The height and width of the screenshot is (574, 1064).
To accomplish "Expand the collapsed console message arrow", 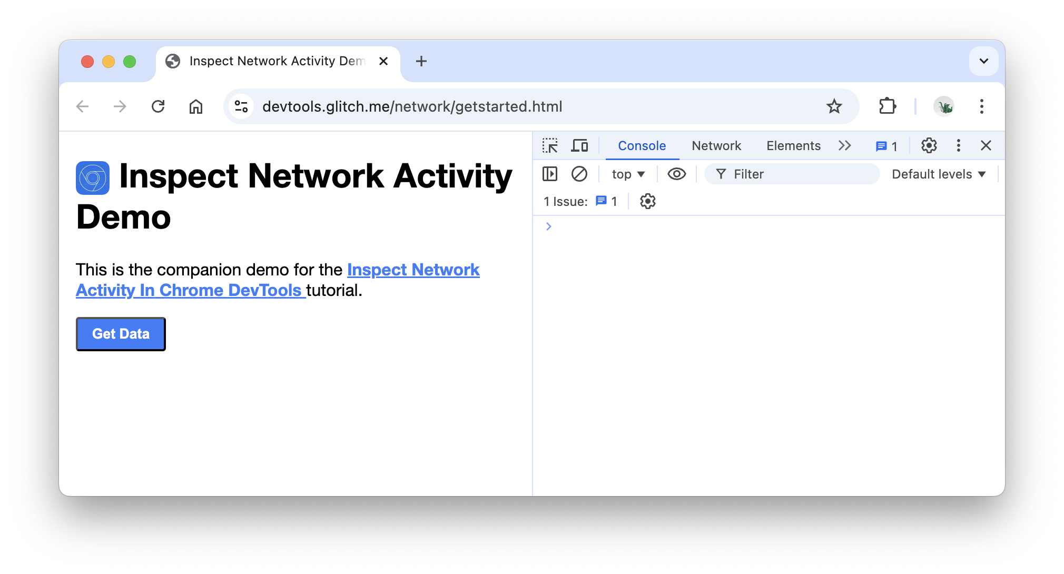I will coord(549,226).
